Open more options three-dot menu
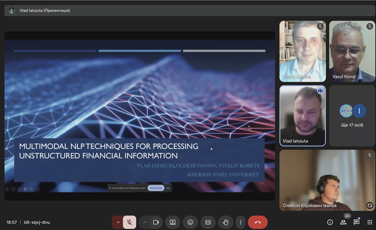Viewport: 376px width, 230px height. point(241,222)
